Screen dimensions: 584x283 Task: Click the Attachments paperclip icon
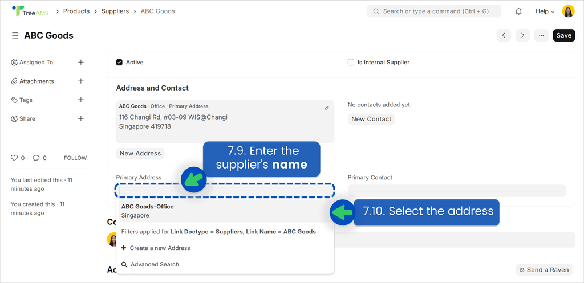pyautogui.click(x=14, y=81)
